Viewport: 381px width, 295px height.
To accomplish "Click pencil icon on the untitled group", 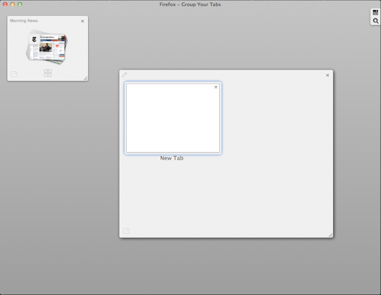I will (x=124, y=75).
